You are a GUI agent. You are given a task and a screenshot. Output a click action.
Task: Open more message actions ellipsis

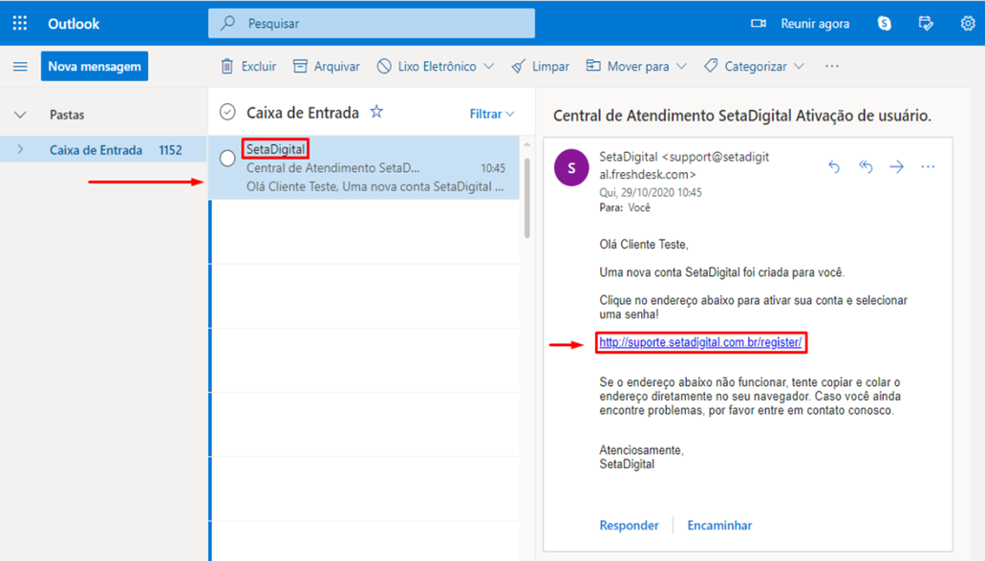pyautogui.click(x=928, y=166)
